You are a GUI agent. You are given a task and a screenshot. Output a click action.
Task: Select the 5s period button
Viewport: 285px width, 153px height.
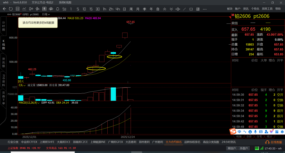click(64, 9)
